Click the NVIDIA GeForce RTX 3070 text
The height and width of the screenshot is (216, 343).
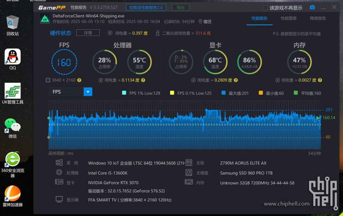tap(113, 183)
